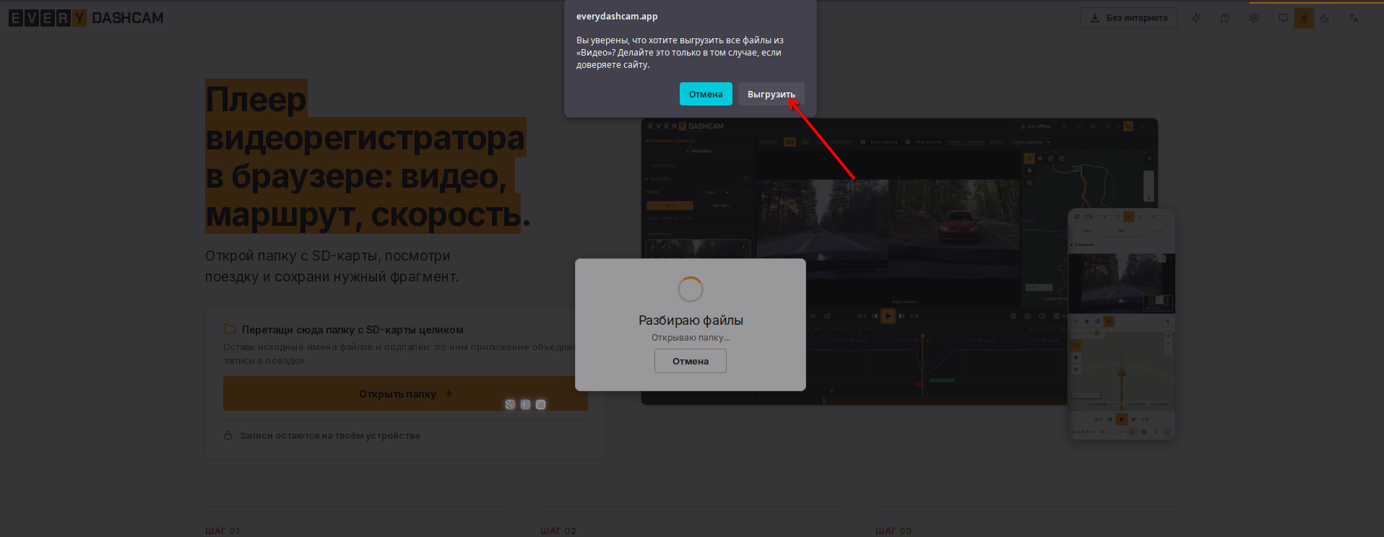Click the EVERY DASHCAM logo
Image resolution: width=1384 pixels, height=537 pixels.
coord(86,18)
